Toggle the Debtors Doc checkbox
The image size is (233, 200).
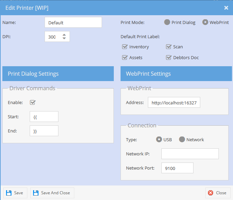pyautogui.click(x=169, y=57)
